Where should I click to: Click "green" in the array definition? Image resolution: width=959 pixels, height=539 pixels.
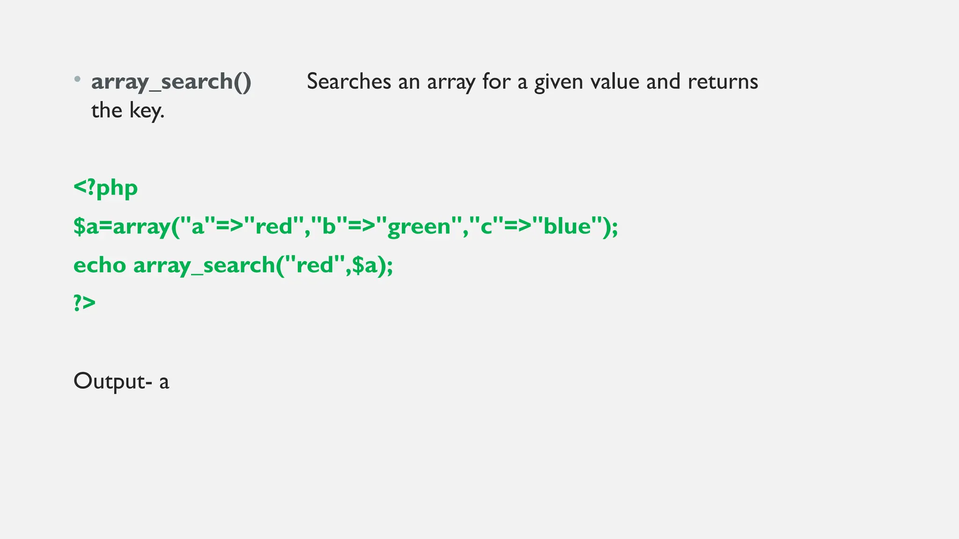419,226
